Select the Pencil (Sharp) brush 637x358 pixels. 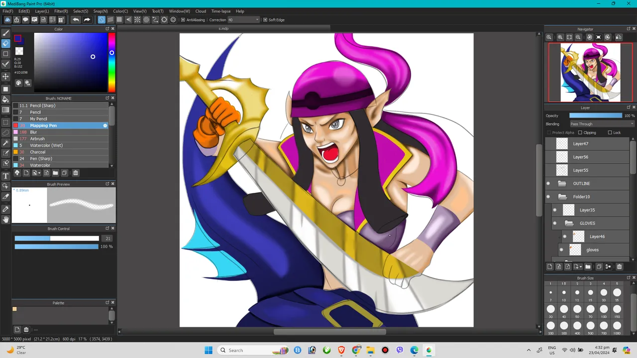point(60,105)
